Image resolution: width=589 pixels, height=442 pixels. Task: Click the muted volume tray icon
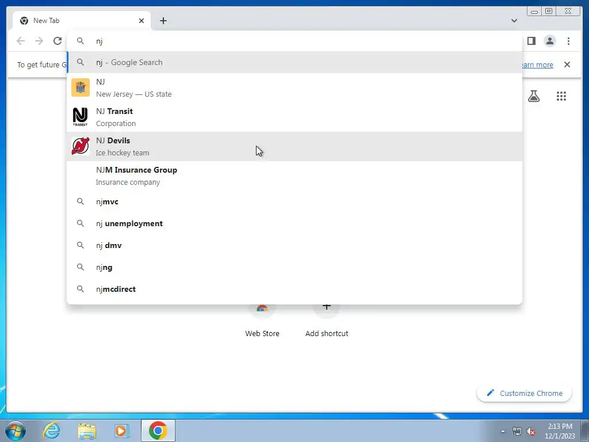(x=531, y=431)
